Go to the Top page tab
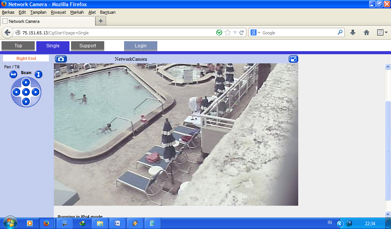The width and height of the screenshot is (391, 229). coord(18,46)
